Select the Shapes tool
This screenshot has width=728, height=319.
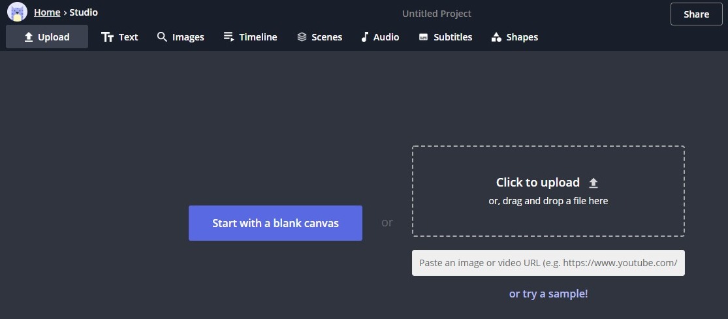click(514, 37)
